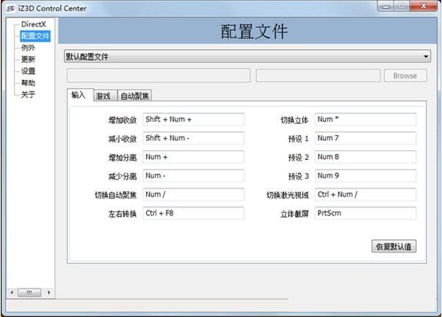Click the 立体截屏 hotkey field
Image resolution: width=442 pixels, height=317 pixels.
[366, 214]
